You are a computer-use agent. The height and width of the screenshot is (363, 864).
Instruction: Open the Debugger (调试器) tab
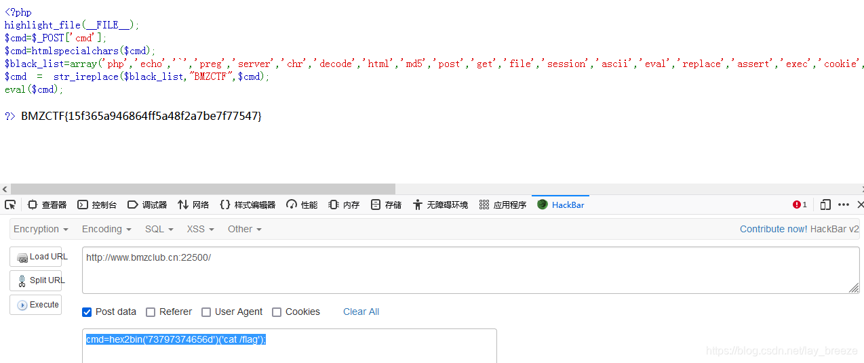(147, 205)
